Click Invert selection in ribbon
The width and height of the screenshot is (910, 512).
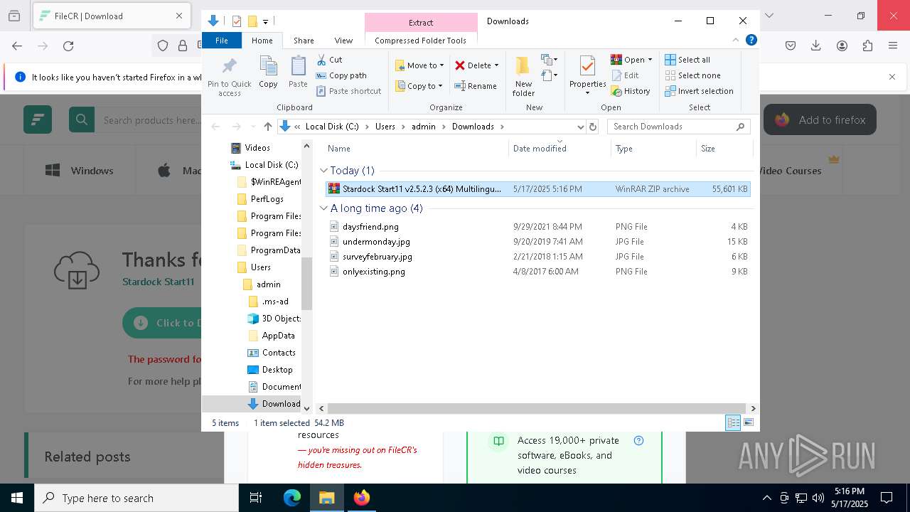[699, 91]
